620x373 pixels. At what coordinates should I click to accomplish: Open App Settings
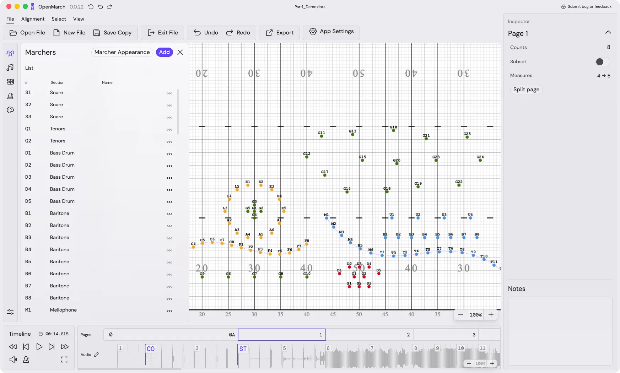click(x=331, y=32)
